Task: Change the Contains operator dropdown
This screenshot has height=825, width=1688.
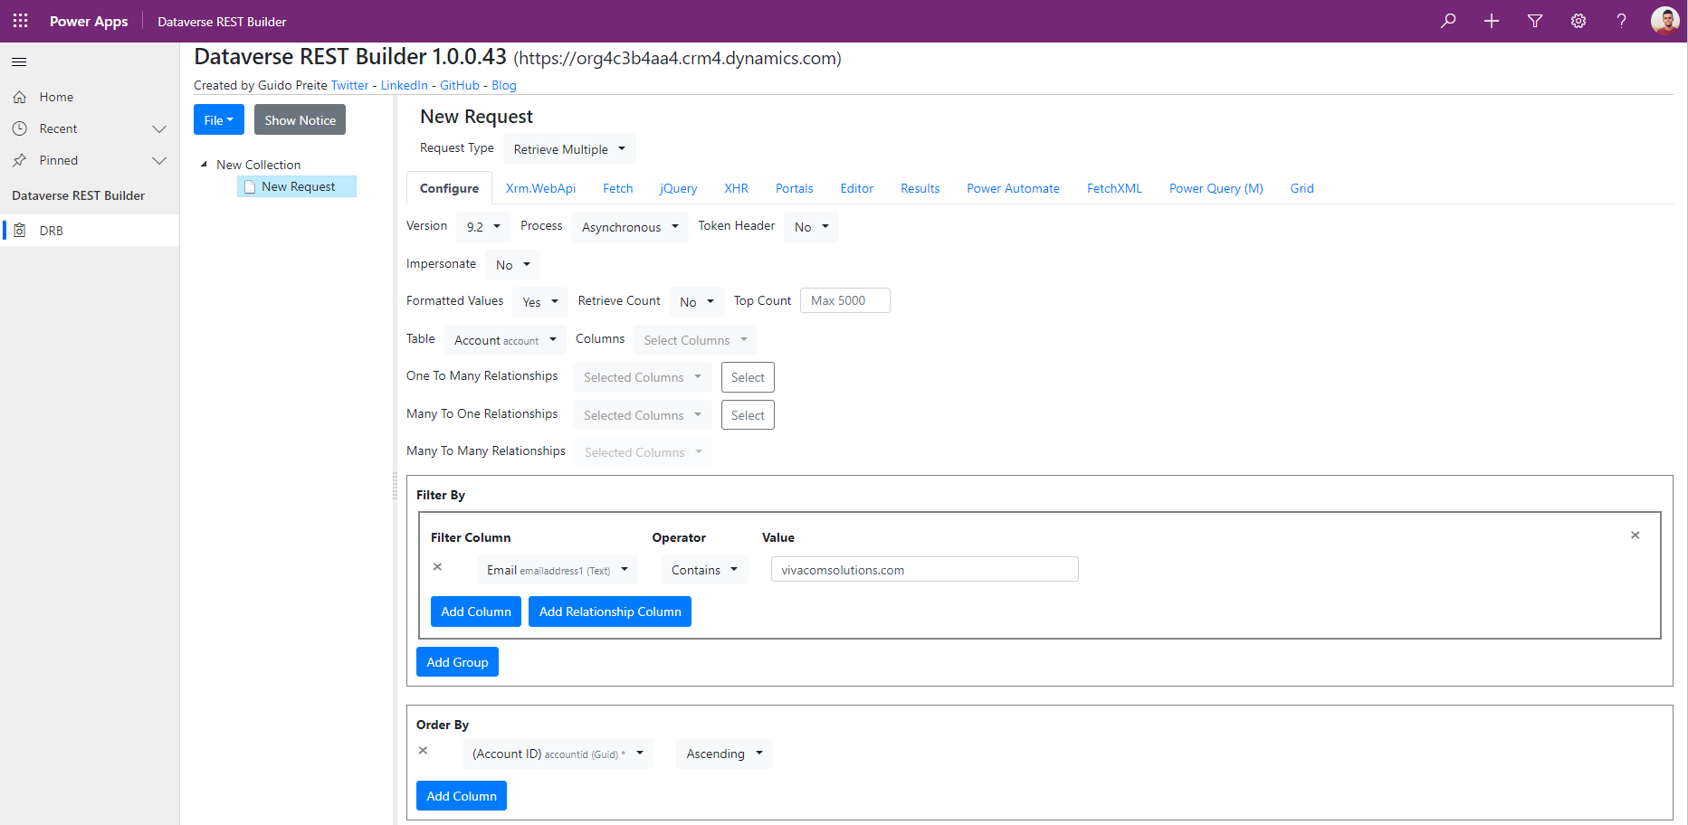Action: pyautogui.click(x=704, y=569)
